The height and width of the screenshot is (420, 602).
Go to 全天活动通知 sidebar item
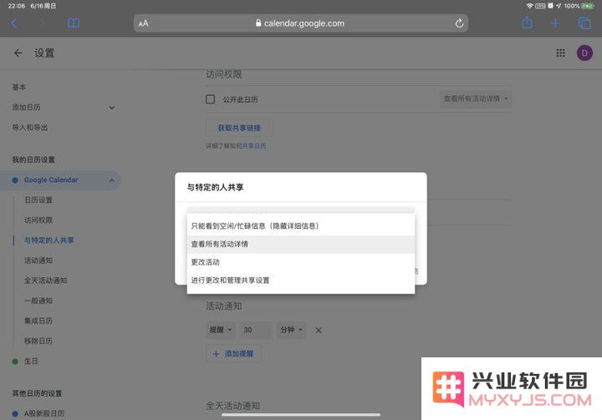coord(46,281)
